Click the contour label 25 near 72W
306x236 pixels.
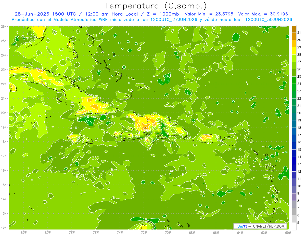pos(145,220)
